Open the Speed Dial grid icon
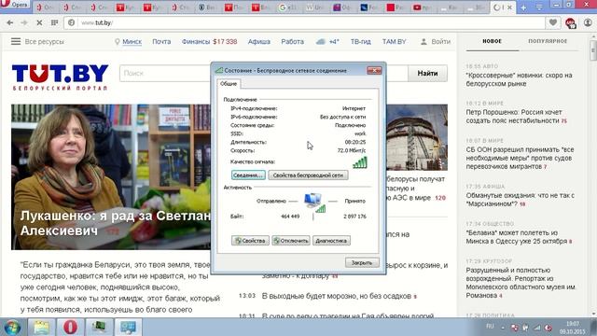597x336 pixels. (54, 22)
